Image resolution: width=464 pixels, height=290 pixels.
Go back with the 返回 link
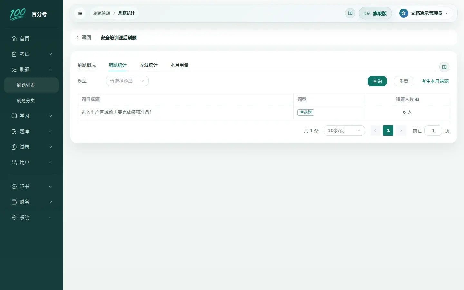coord(84,38)
